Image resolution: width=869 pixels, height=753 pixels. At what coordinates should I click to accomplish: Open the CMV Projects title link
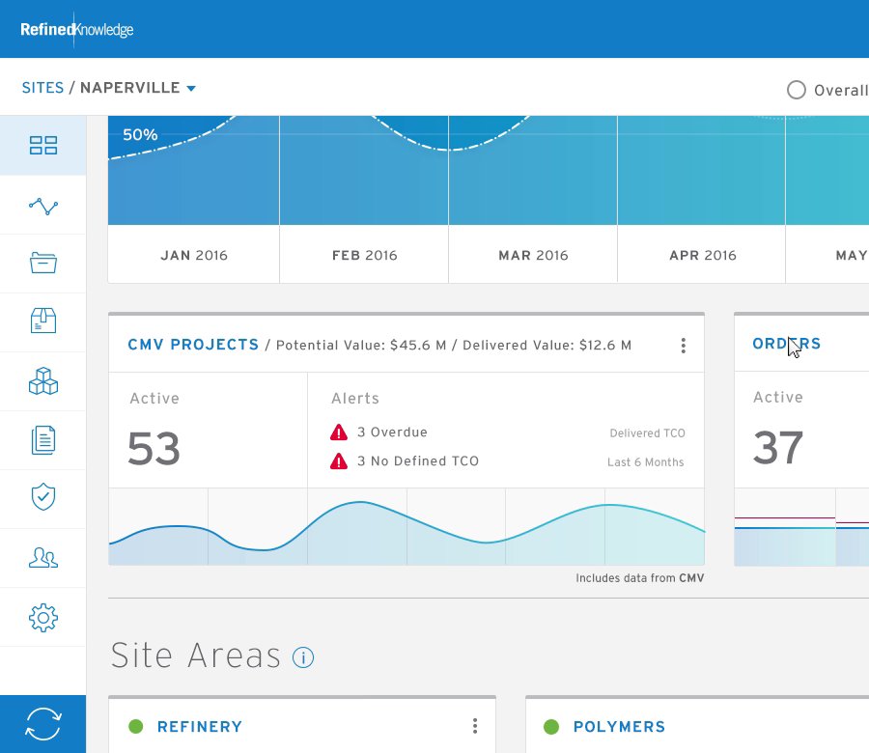pyautogui.click(x=193, y=345)
